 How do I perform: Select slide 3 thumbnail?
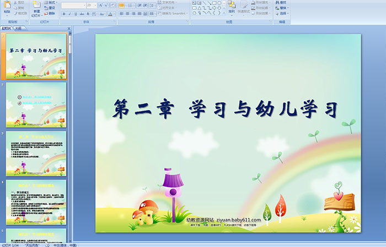click(x=36, y=153)
